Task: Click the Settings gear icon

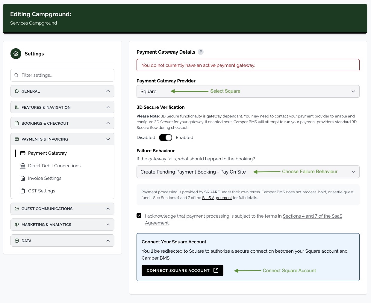Action: tap(16, 54)
